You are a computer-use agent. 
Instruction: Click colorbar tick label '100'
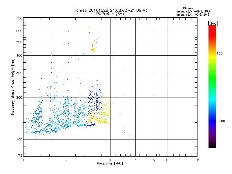coord(220,53)
